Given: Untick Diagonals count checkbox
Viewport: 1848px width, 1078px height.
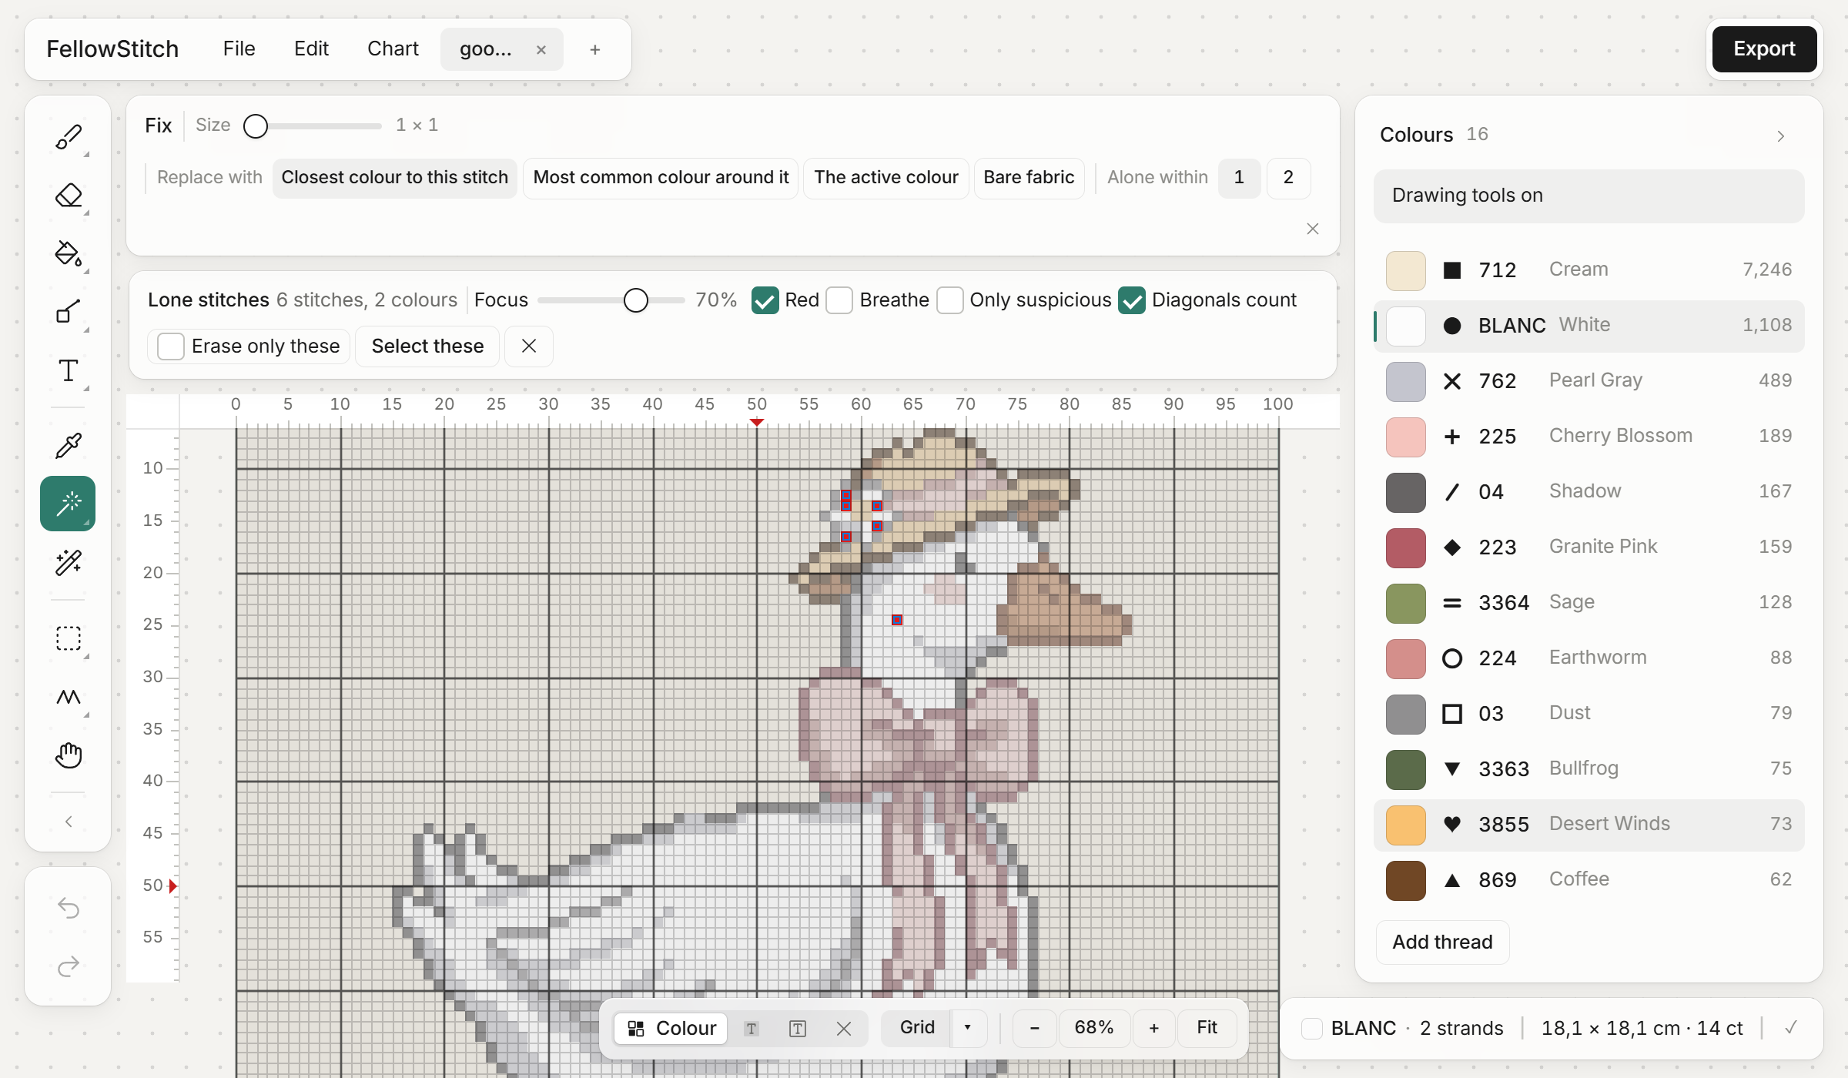Looking at the screenshot, I should pos(1132,300).
